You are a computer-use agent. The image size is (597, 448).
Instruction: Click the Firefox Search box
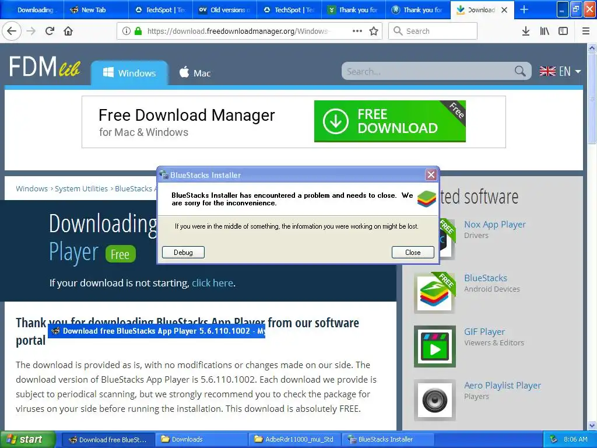coord(433,32)
